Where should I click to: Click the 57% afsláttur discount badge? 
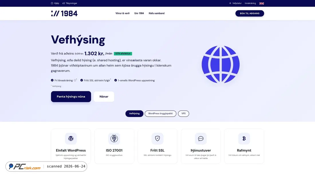pyautogui.click(x=123, y=53)
